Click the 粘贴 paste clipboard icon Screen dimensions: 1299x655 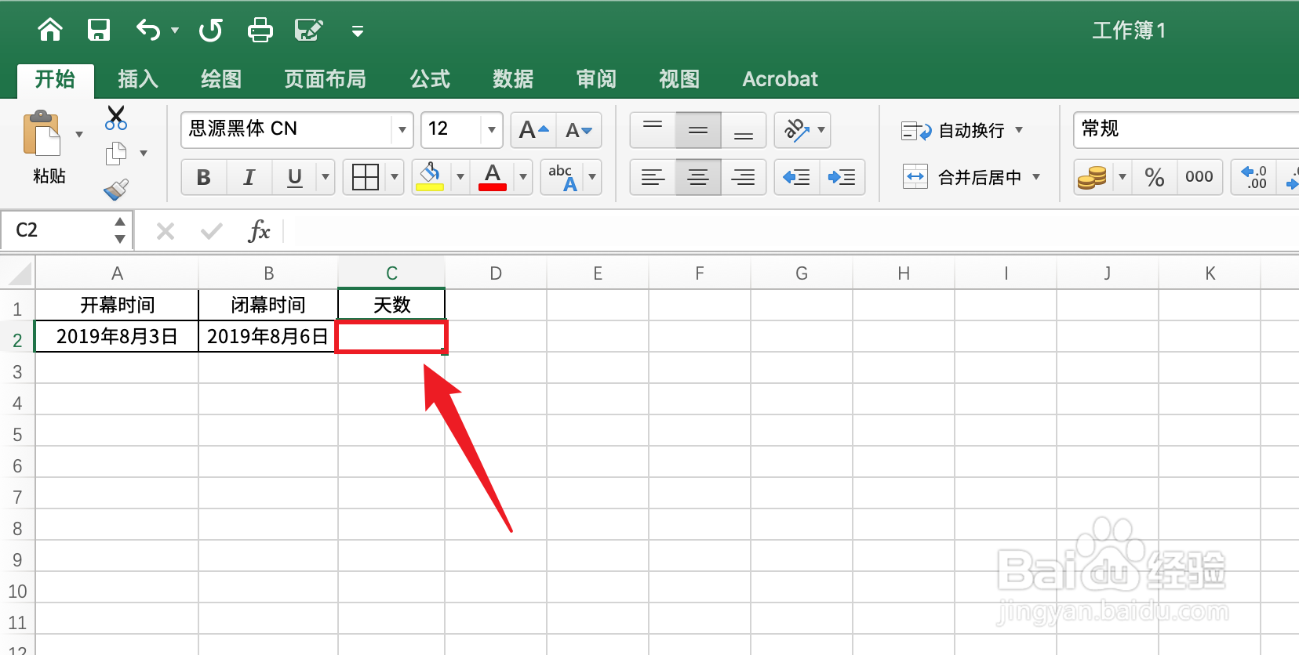pos(42,134)
